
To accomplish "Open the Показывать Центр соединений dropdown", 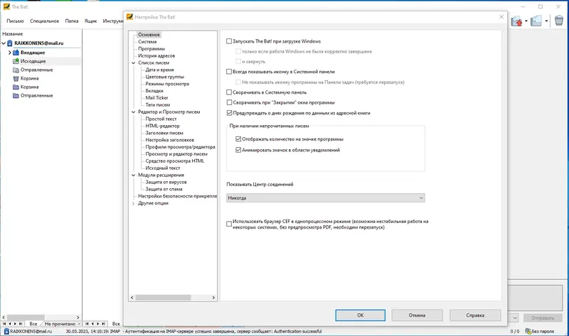I will [326, 198].
